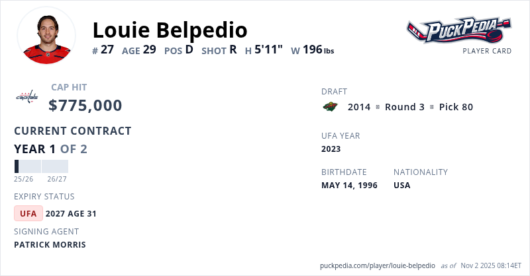Viewport: 530px width, 276px height.
Task: Open the puckpedia.com/player/louie-belpedio link
Action: (x=378, y=265)
